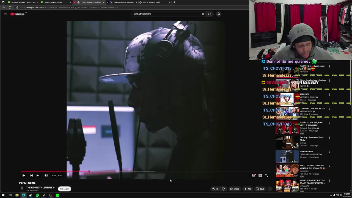352x198 pixels.
Task: Open options for Papi Black video
Action: click(x=329, y=66)
